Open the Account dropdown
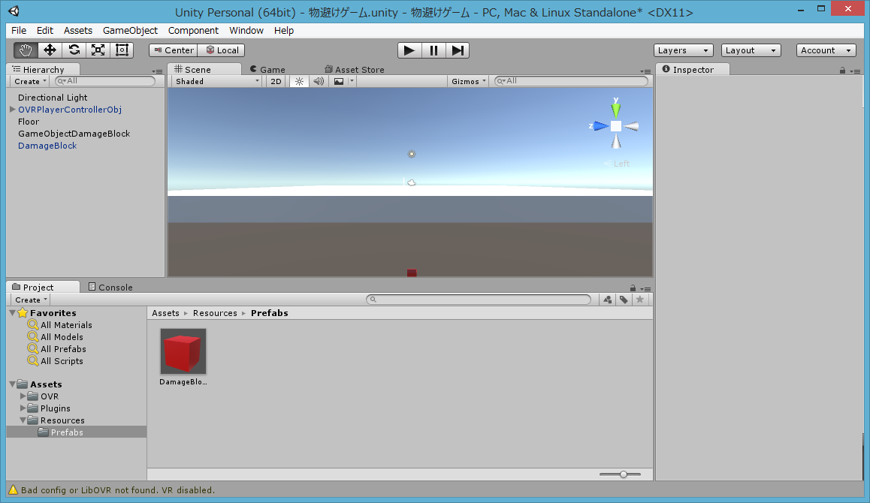Screen dimensions: 870x503 [x=826, y=50]
